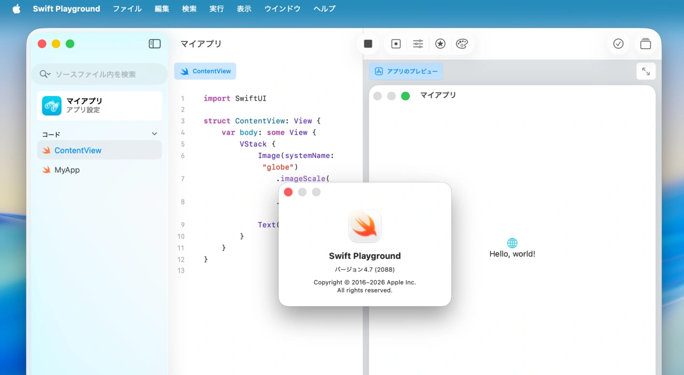Stop running the app preview
Screen dimensions: 684x375
[x=368, y=44]
